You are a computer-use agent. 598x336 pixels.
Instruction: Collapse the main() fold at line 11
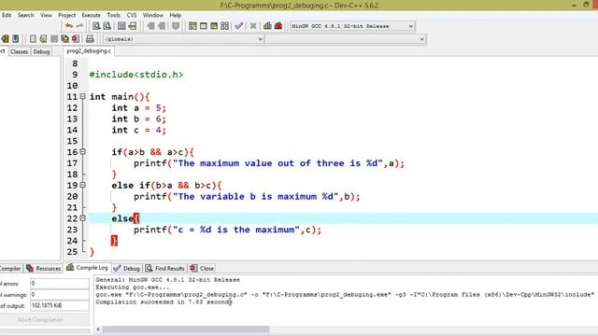[x=82, y=97]
